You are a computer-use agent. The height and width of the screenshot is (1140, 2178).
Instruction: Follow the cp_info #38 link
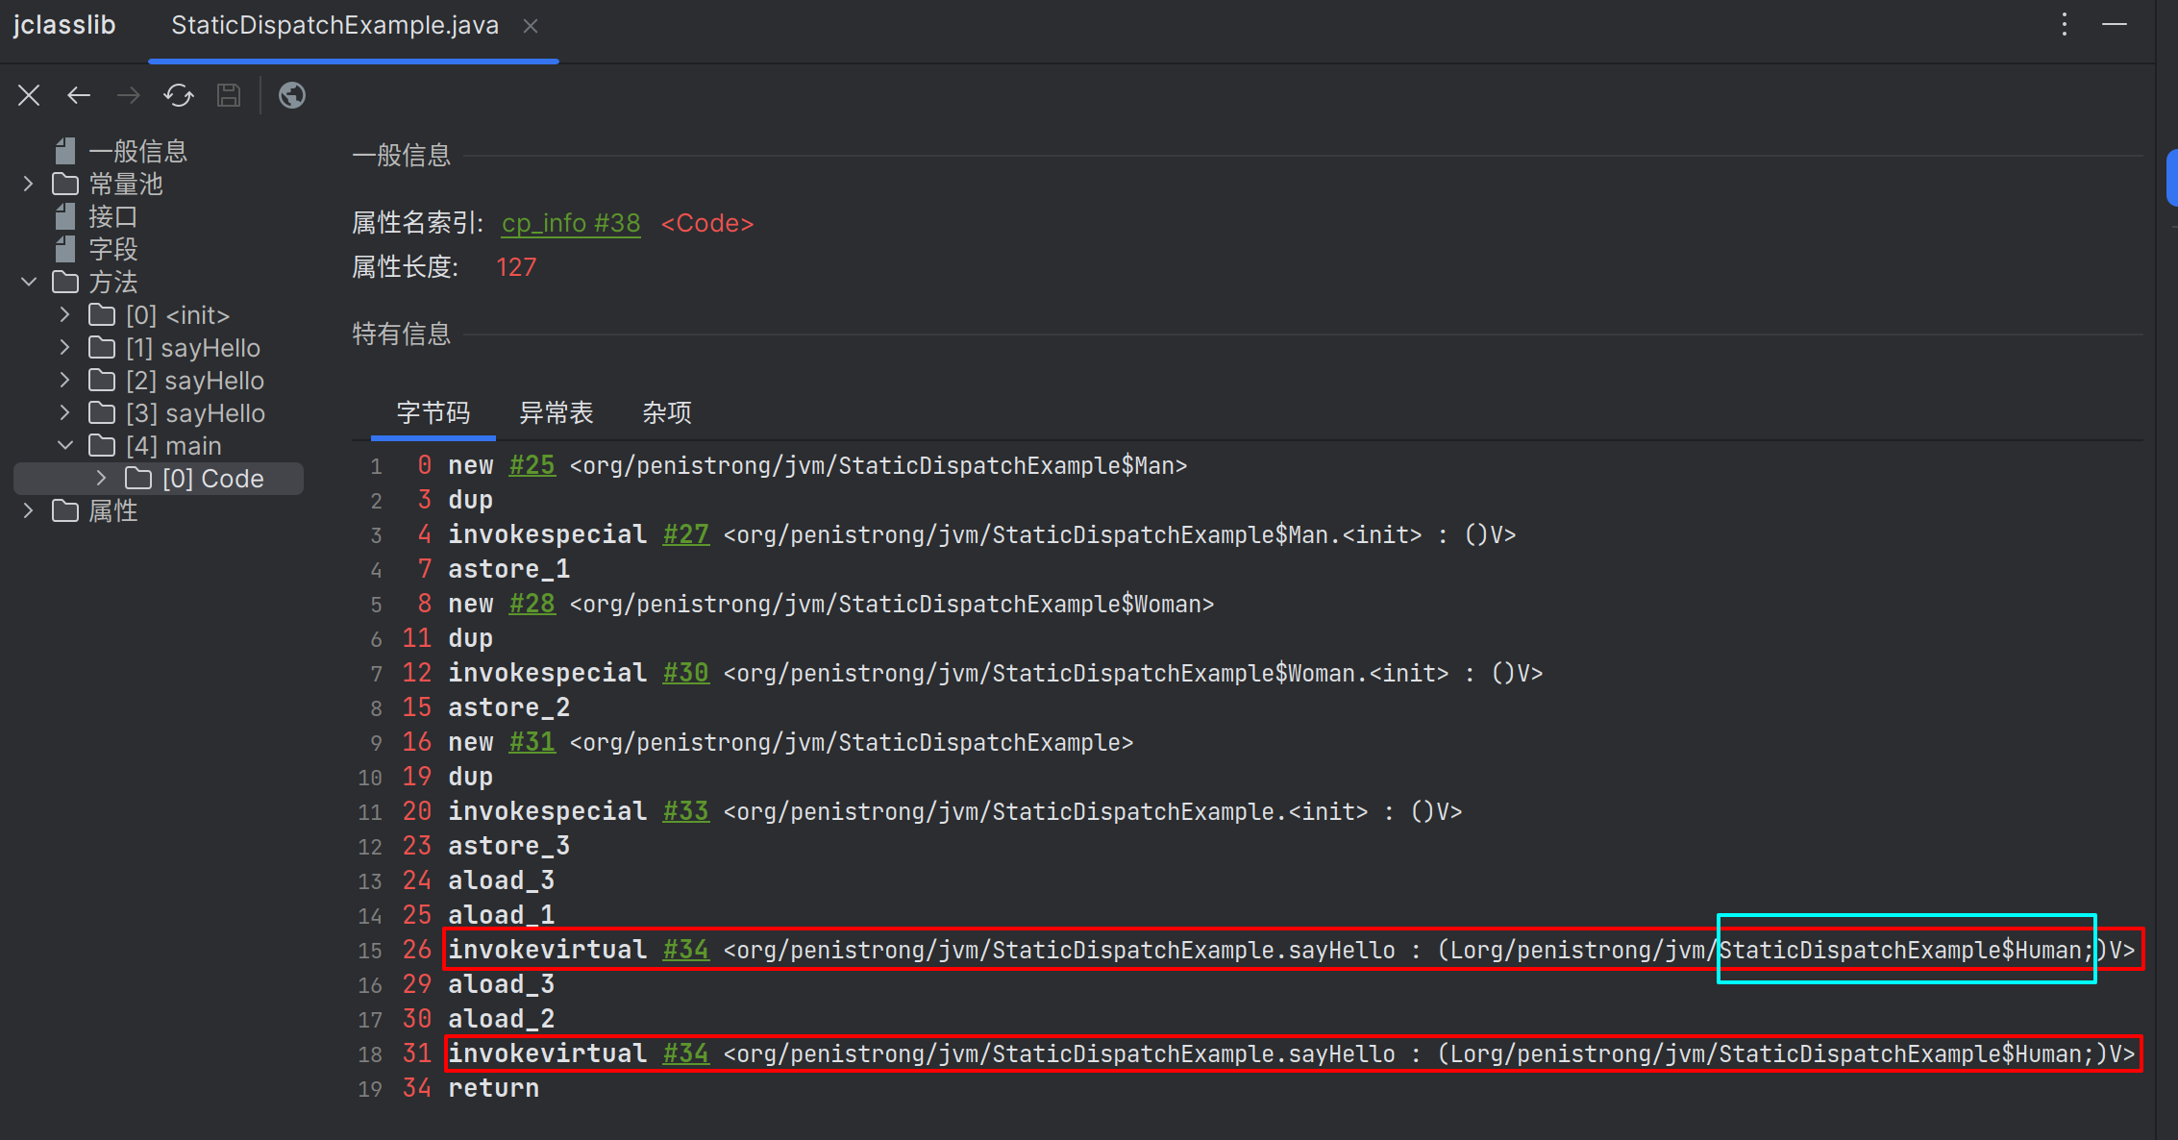[571, 223]
